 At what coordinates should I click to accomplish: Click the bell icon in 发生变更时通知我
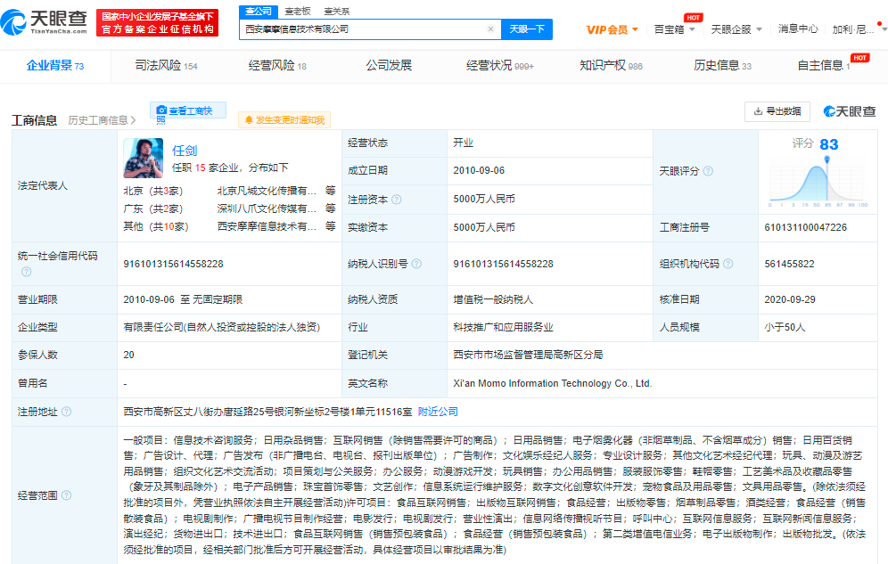249,120
